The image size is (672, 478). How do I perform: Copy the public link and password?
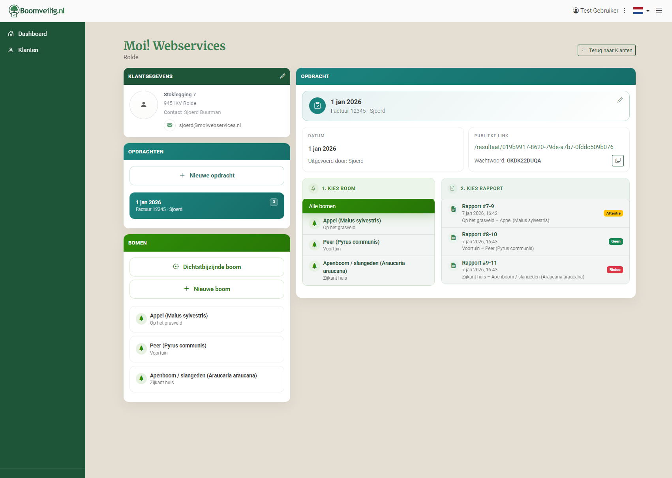click(x=618, y=161)
